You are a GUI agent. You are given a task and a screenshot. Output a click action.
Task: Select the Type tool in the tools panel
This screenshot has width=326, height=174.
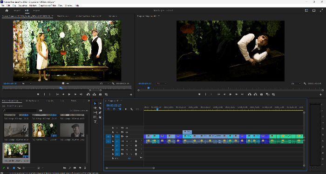(95, 122)
